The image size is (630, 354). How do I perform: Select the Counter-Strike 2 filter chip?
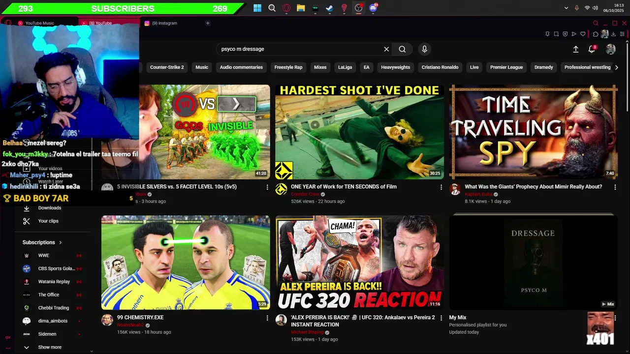[x=167, y=67]
